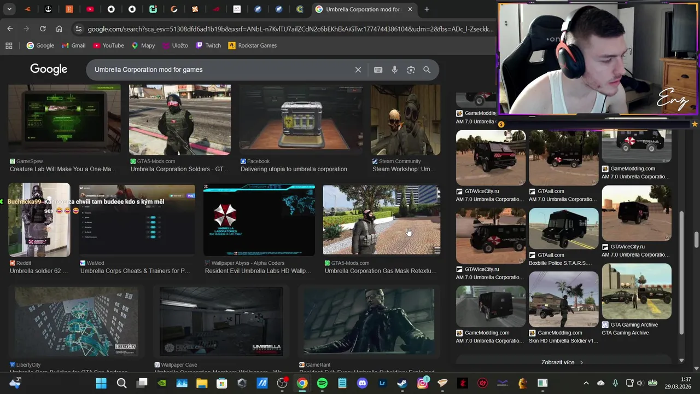Open the Uložto bookmark
The height and width of the screenshot is (394, 700).
point(175,45)
